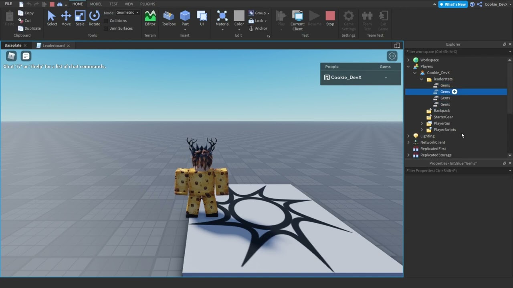513x288 pixels.
Task: Open the Toolbox
Action: pyautogui.click(x=169, y=19)
